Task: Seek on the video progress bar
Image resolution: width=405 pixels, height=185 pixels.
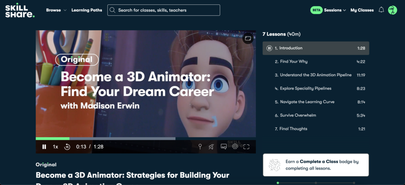Action: (146, 139)
